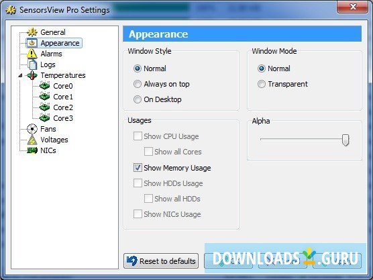Click the Core1 chip icon

point(44,97)
